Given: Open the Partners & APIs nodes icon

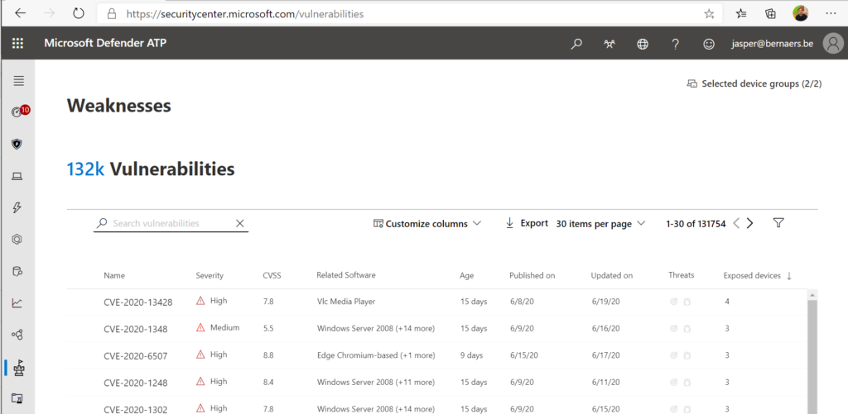Looking at the screenshot, I should pyautogui.click(x=17, y=335).
